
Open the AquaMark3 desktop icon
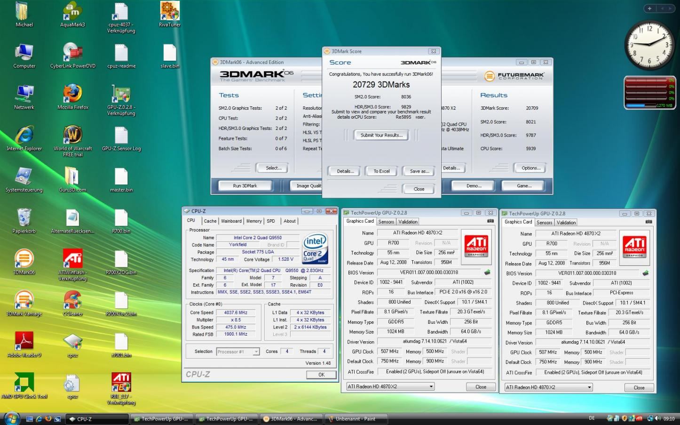click(x=72, y=15)
